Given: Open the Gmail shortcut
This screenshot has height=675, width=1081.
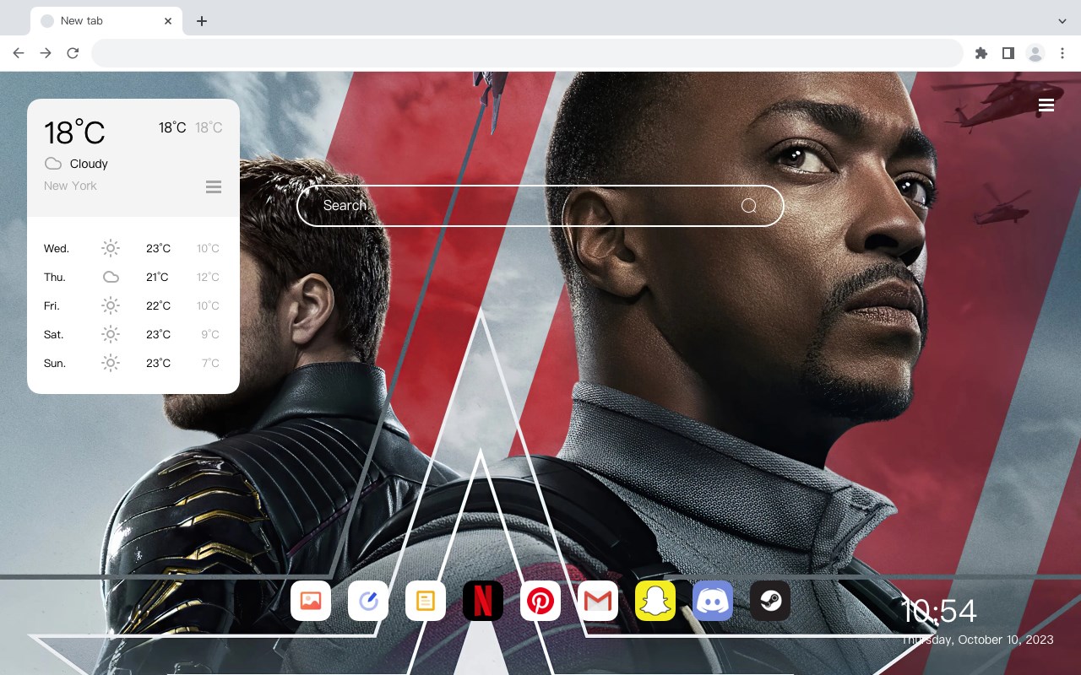Looking at the screenshot, I should [598, 601].
